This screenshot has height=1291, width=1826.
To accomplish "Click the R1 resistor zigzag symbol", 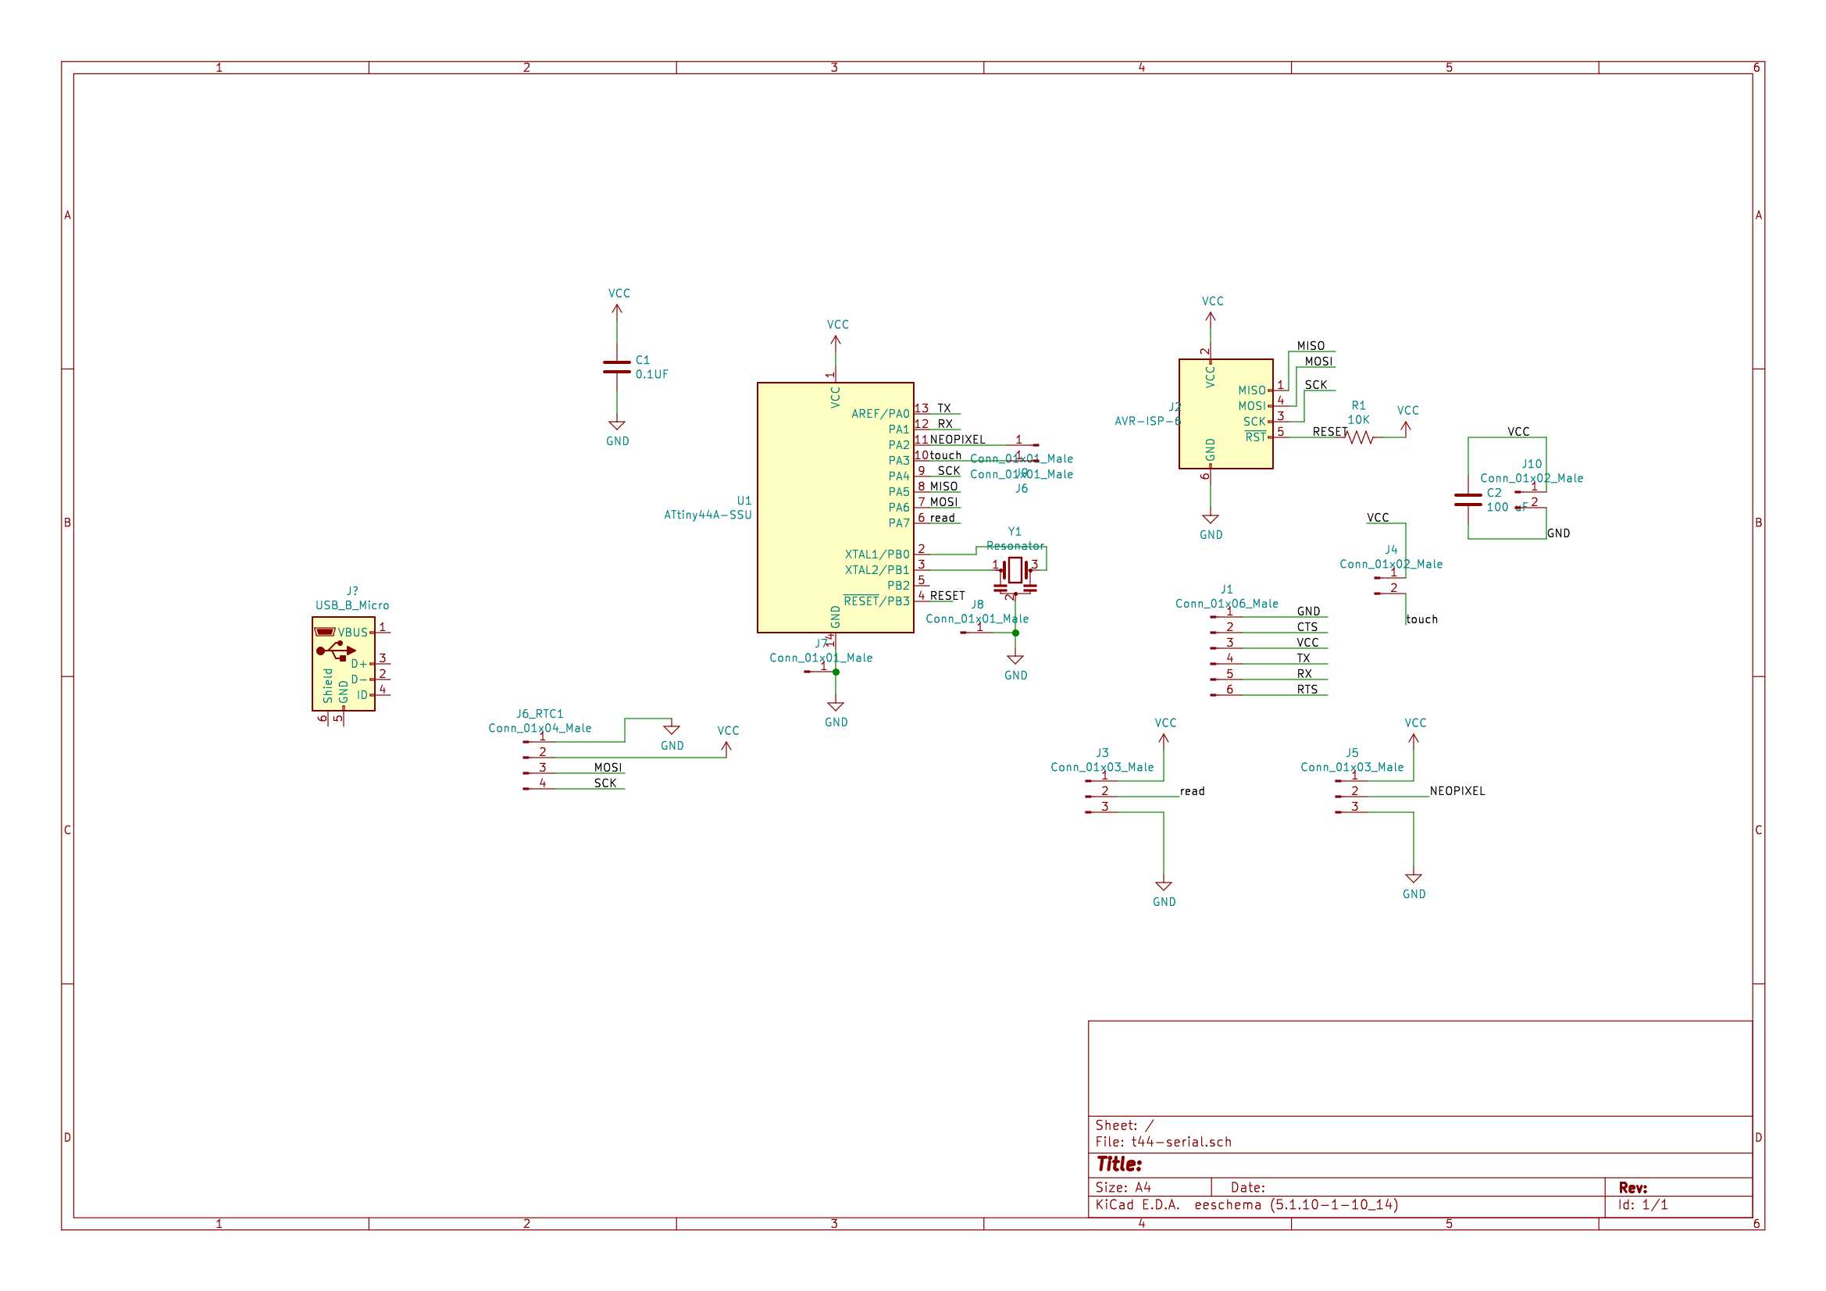I will click(x=1361, y=437).
